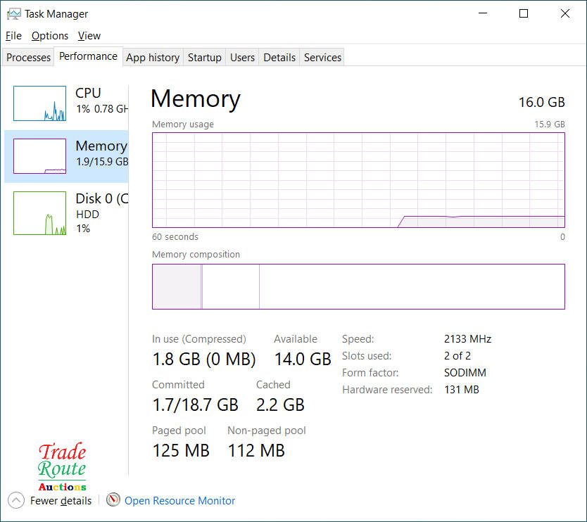
Task: Click the Fewer details chevron icon
Action: [16, 501]
